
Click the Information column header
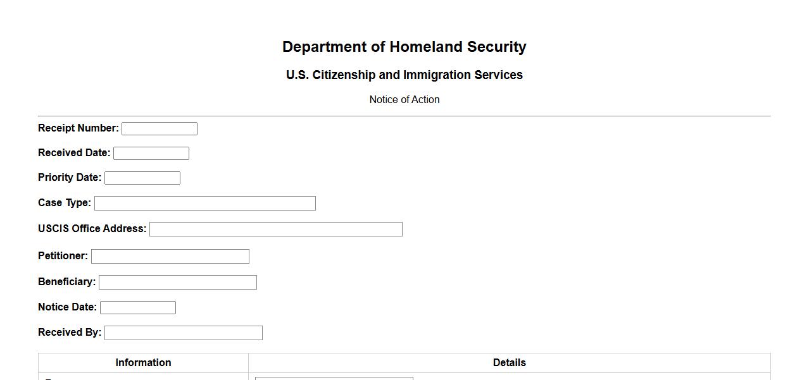[x=143, y=363]
